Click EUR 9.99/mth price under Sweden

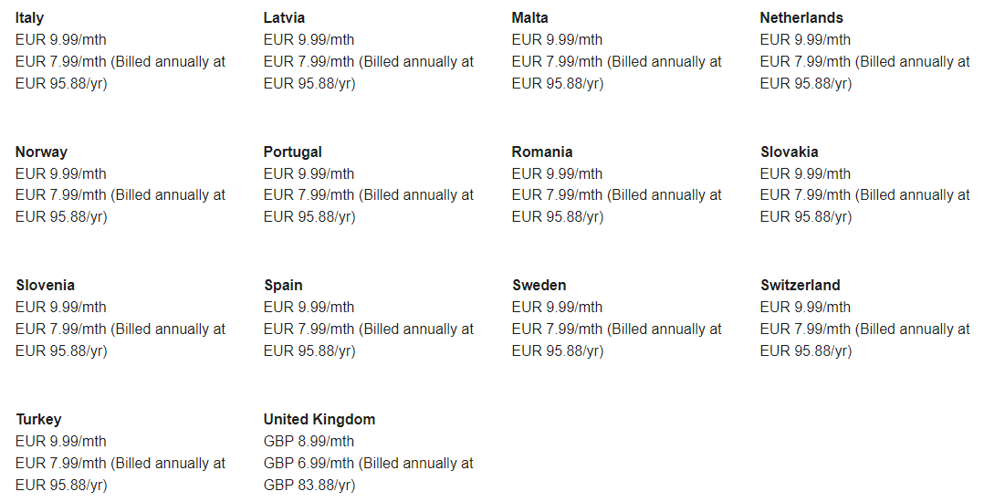(x=557, y=308)
